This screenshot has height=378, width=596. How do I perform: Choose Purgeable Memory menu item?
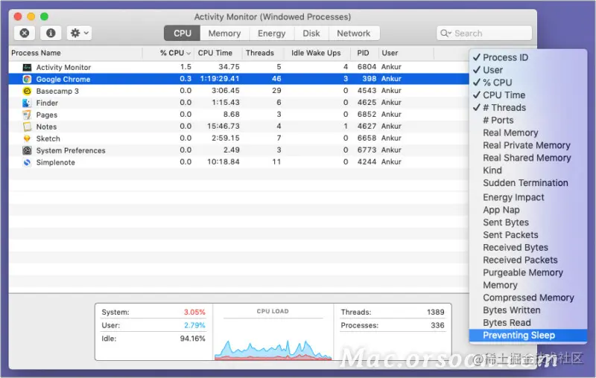click(x=528, y=272)
